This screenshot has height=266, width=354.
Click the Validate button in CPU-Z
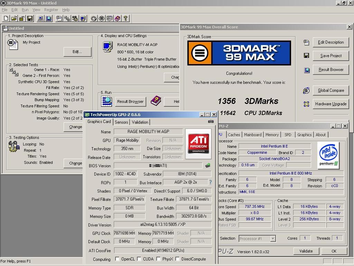click(306, 251)
